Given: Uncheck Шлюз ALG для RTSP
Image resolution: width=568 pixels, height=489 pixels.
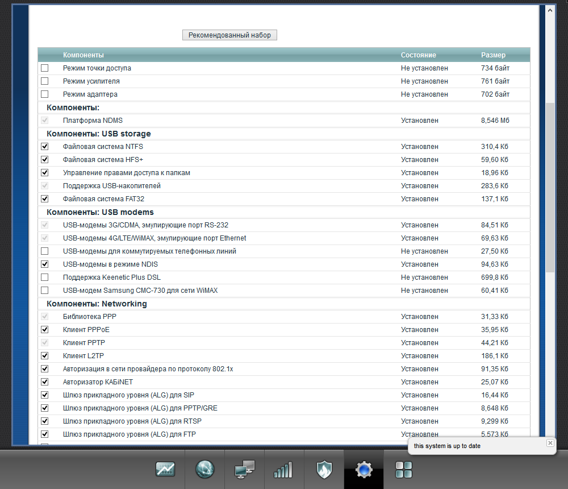Looking at the screenshot, I should pos(44,421).
